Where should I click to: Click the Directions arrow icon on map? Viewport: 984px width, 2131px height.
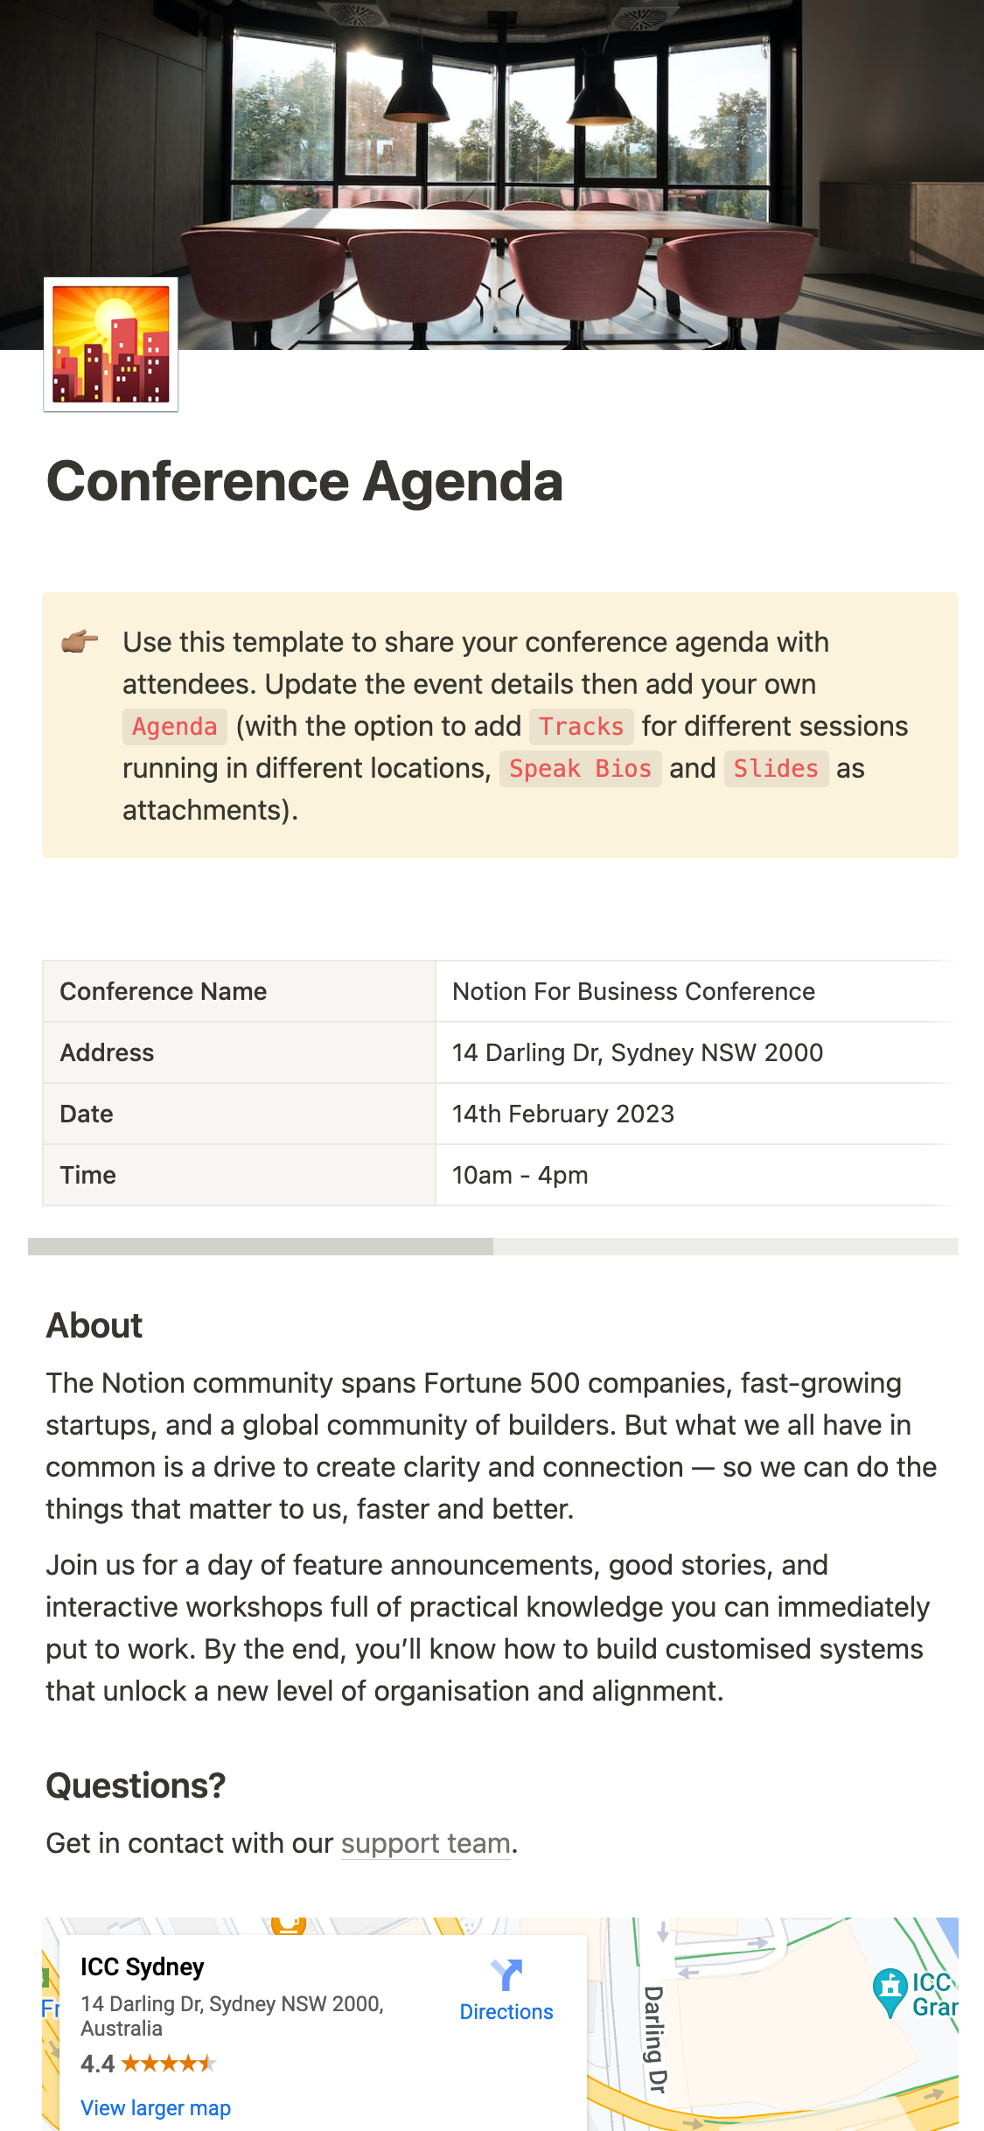506,1974
